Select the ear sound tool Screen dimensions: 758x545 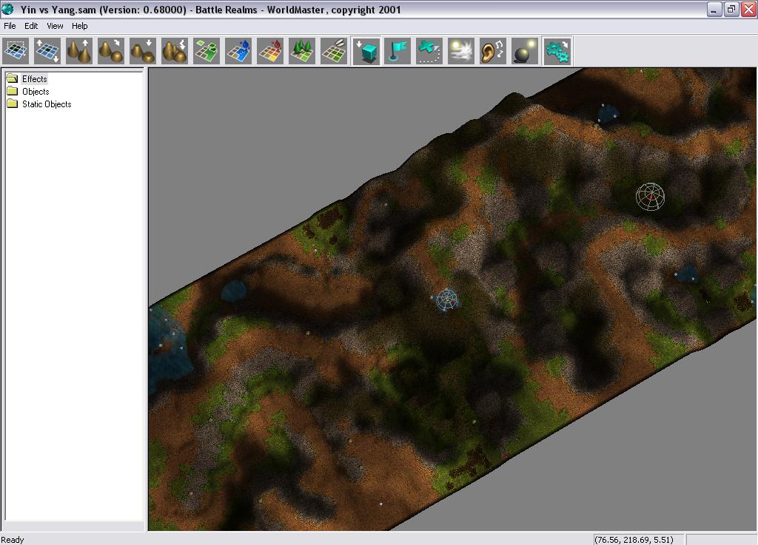493,51
